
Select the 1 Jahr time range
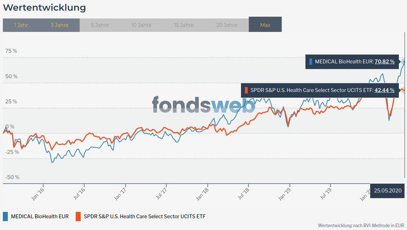pyautogui.click(x=21, y=25)
